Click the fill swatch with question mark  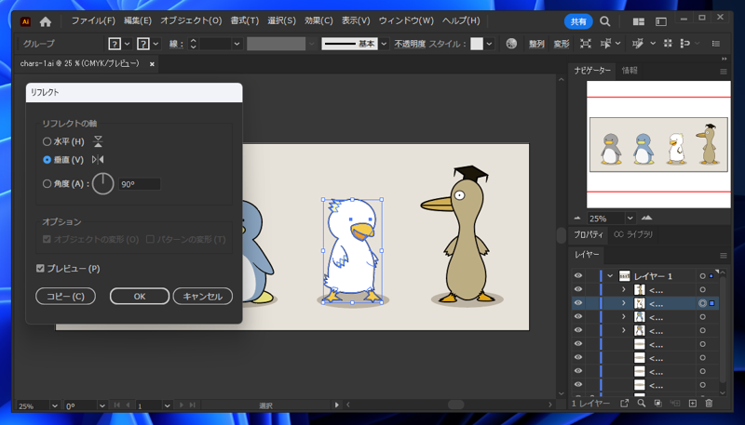115,44
